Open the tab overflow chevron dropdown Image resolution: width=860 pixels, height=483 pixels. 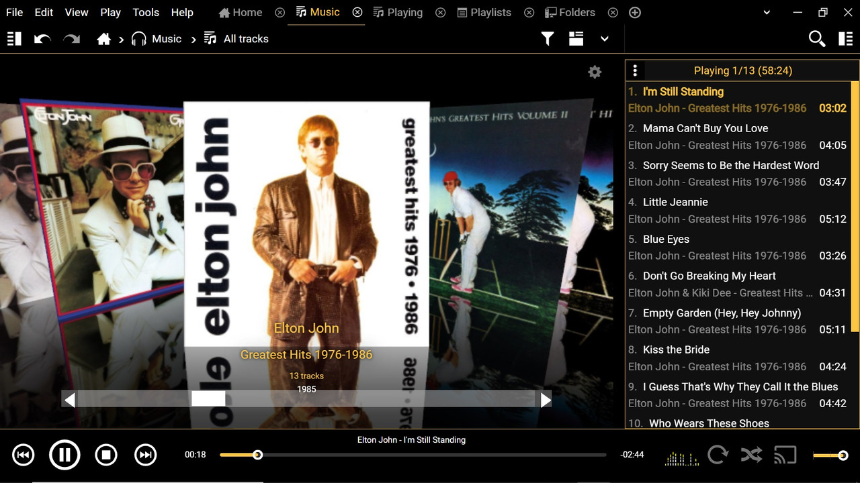click(x=765, y=12)
